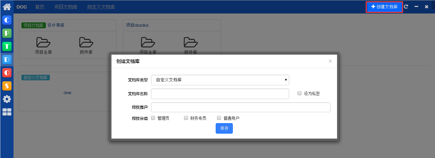Open 项目主库 folder under 设计海报
The image size is (435, 158).
(x=44, y=45)
